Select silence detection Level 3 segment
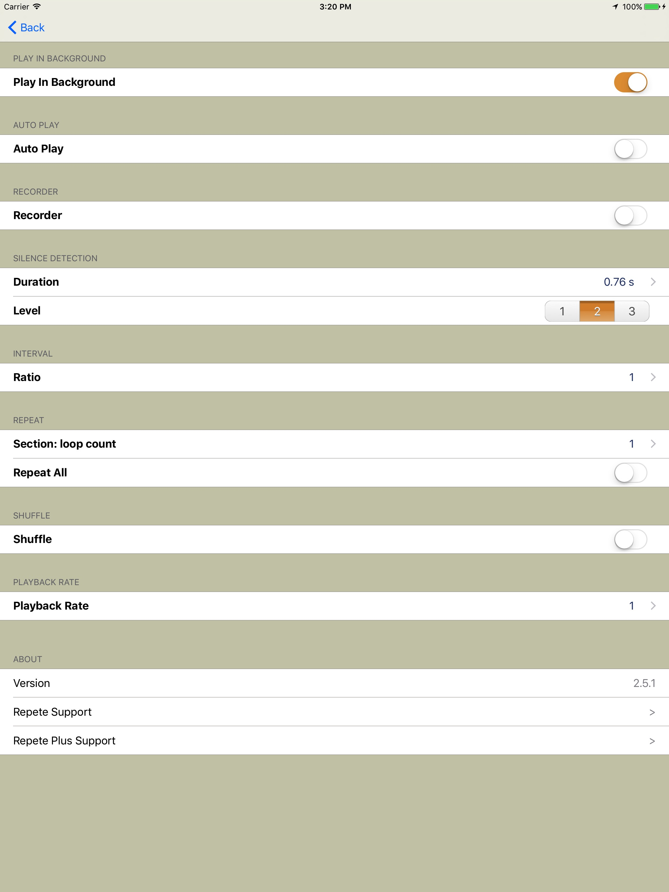This screenshot has width=669, height=892. click(x=632, y=311)
